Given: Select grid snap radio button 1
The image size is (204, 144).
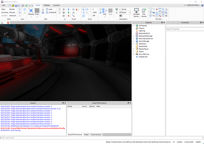Looking at the screenshot, I should 91,9.
